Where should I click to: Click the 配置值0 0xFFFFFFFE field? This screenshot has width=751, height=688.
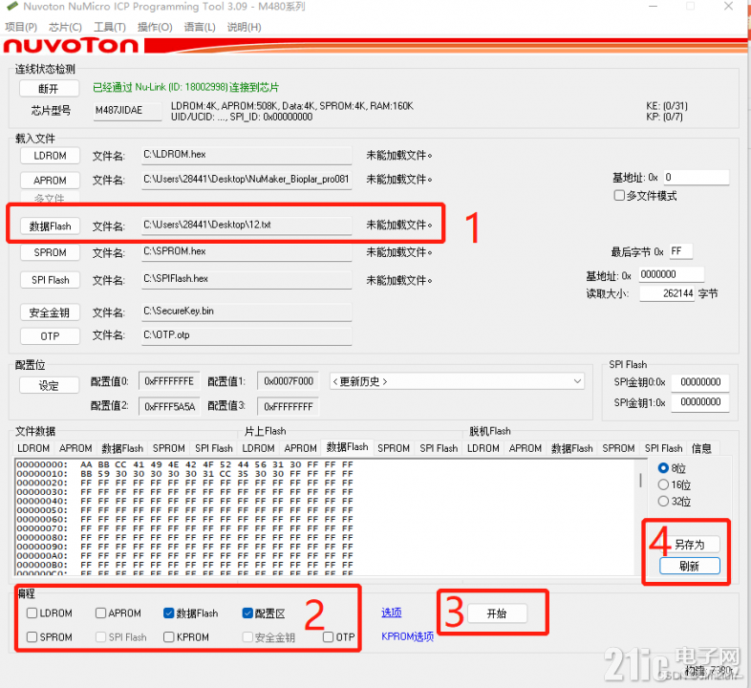pyautogui.click(x=169, y=381)
